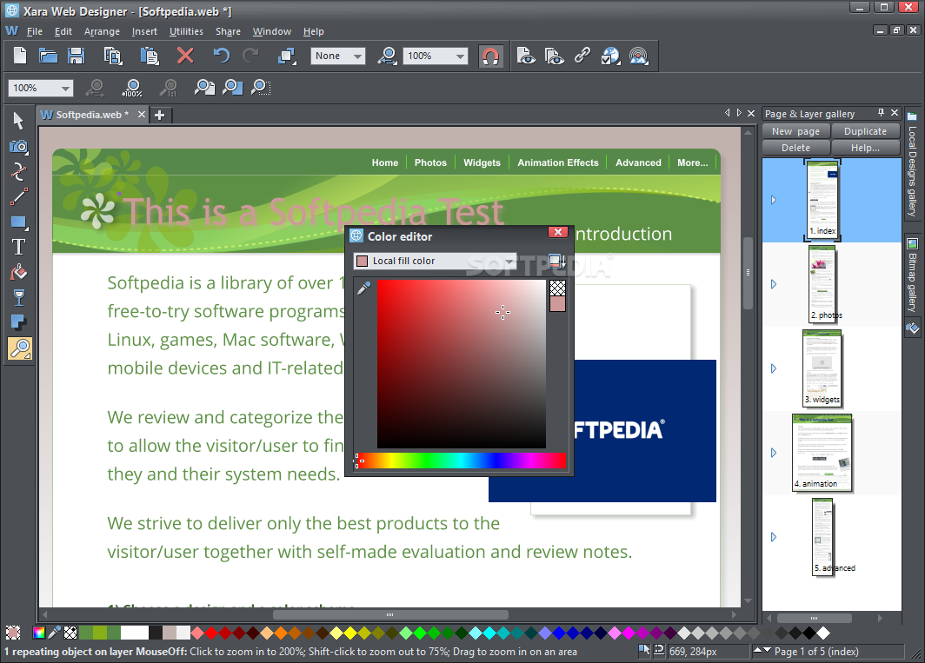The width and height of the screenshot is (925, 663).
Task: Click the New page button
Action: point(795,131)
